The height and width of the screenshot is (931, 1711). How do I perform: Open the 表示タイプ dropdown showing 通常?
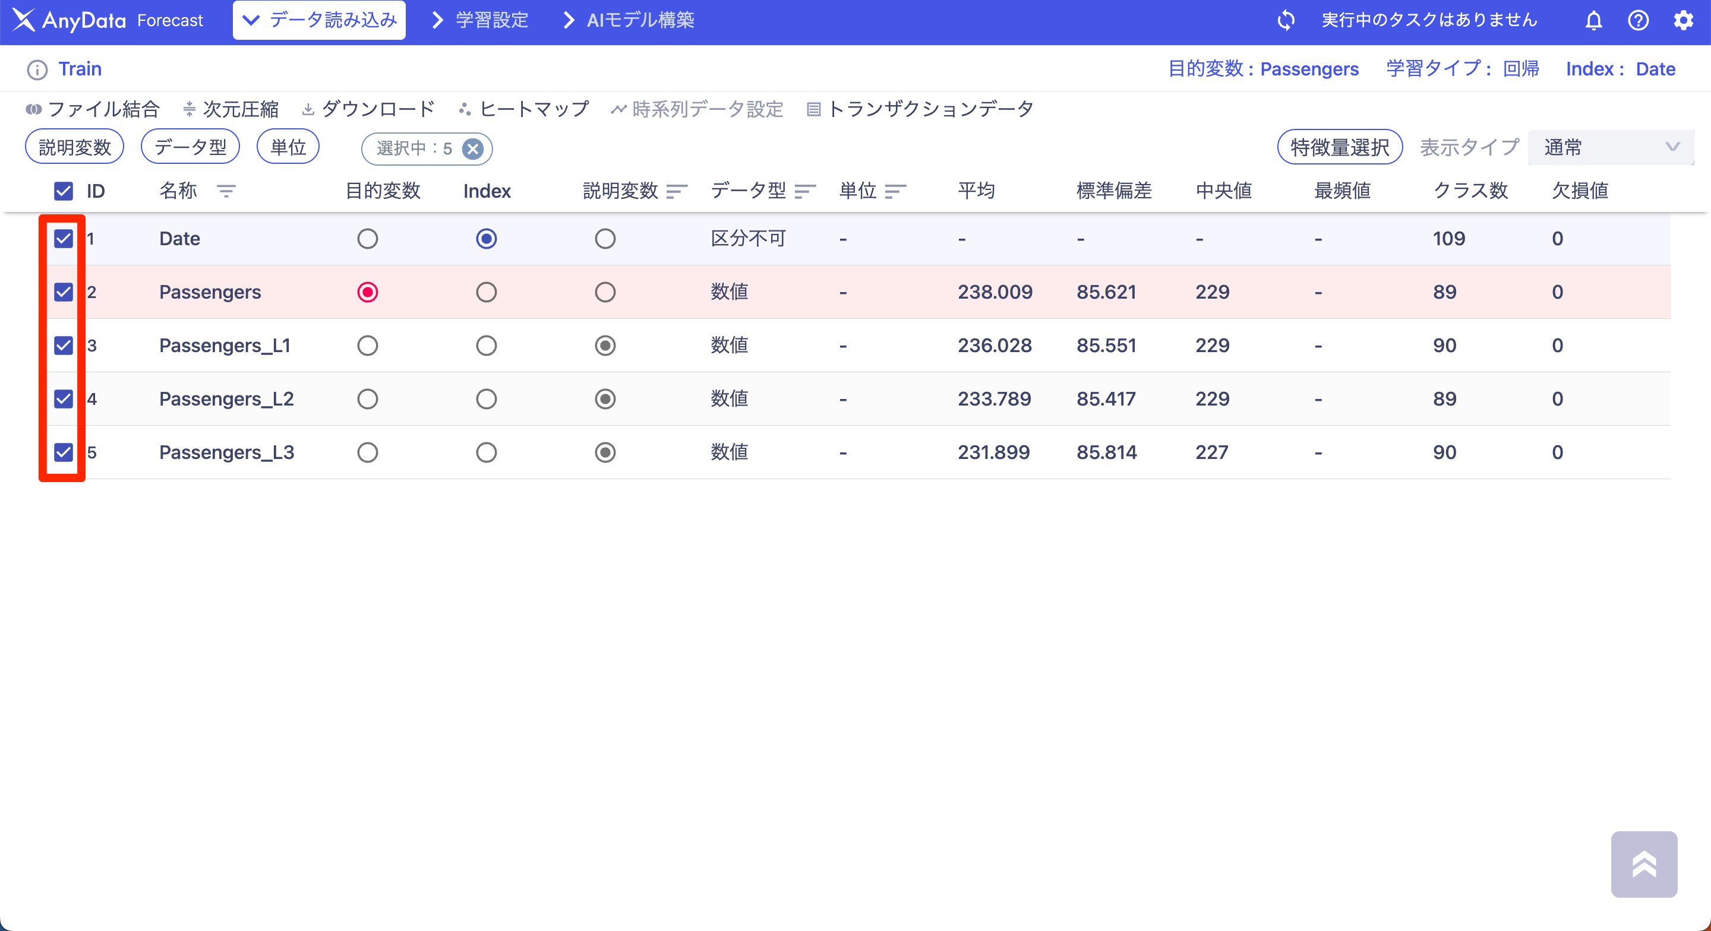(x=1610, y=147)
